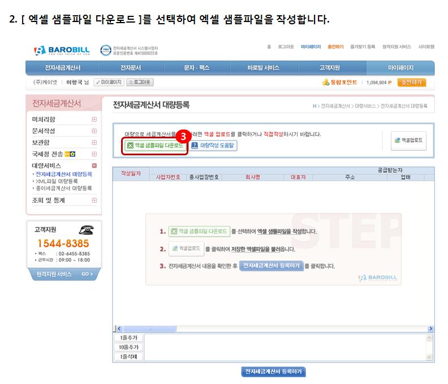Expand the 보관함 menu section

click(94, 143)
